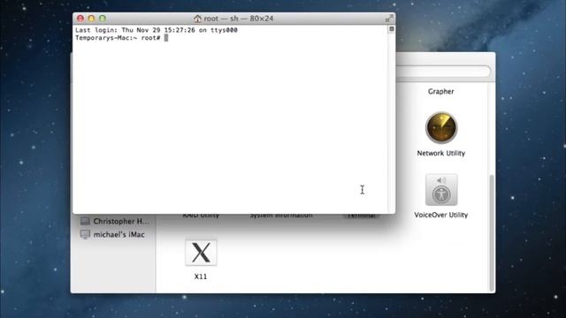Launch the X11 app icon

(x=201, y=252)
